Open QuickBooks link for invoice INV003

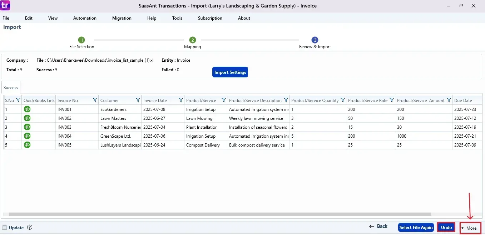pyautogui.click(x=27, y=127)
